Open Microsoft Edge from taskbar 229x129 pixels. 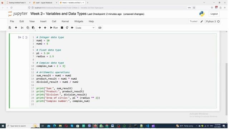click(x=54, y=126)
